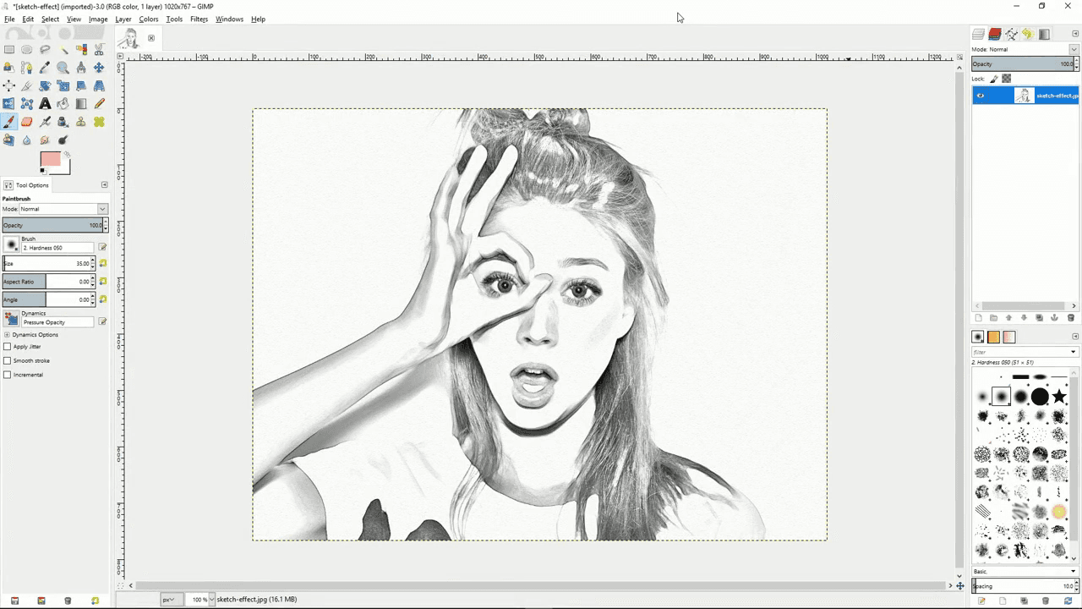Click the Pressure Opacity dynamics field
The width and height of the screenshot is (1082, 609).
[57, 322]
